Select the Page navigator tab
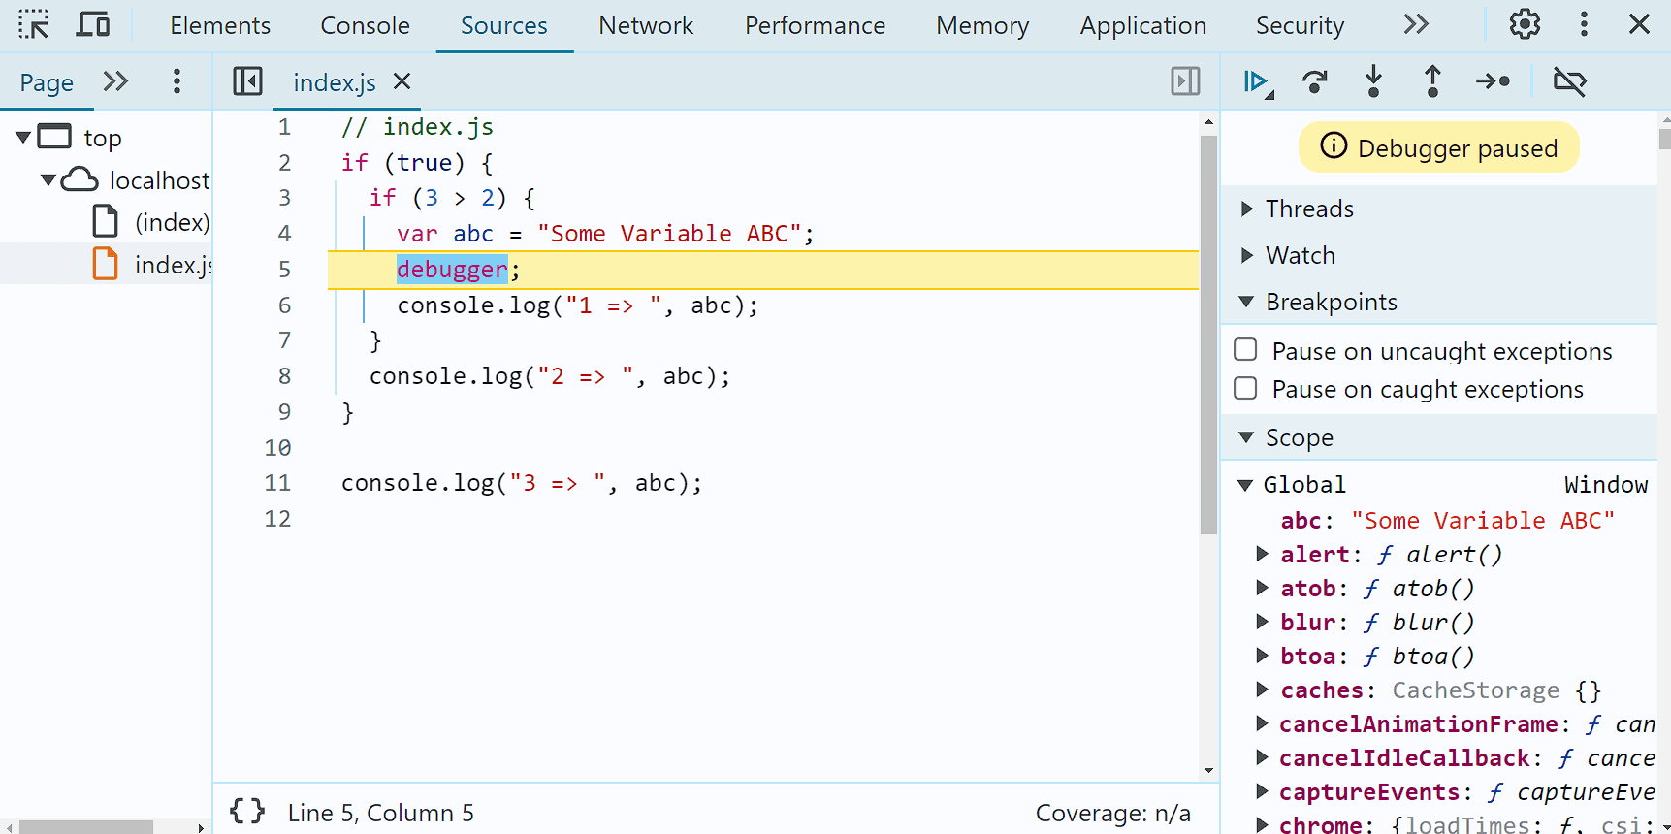1671x834 pixels. (x=47, y=82)
